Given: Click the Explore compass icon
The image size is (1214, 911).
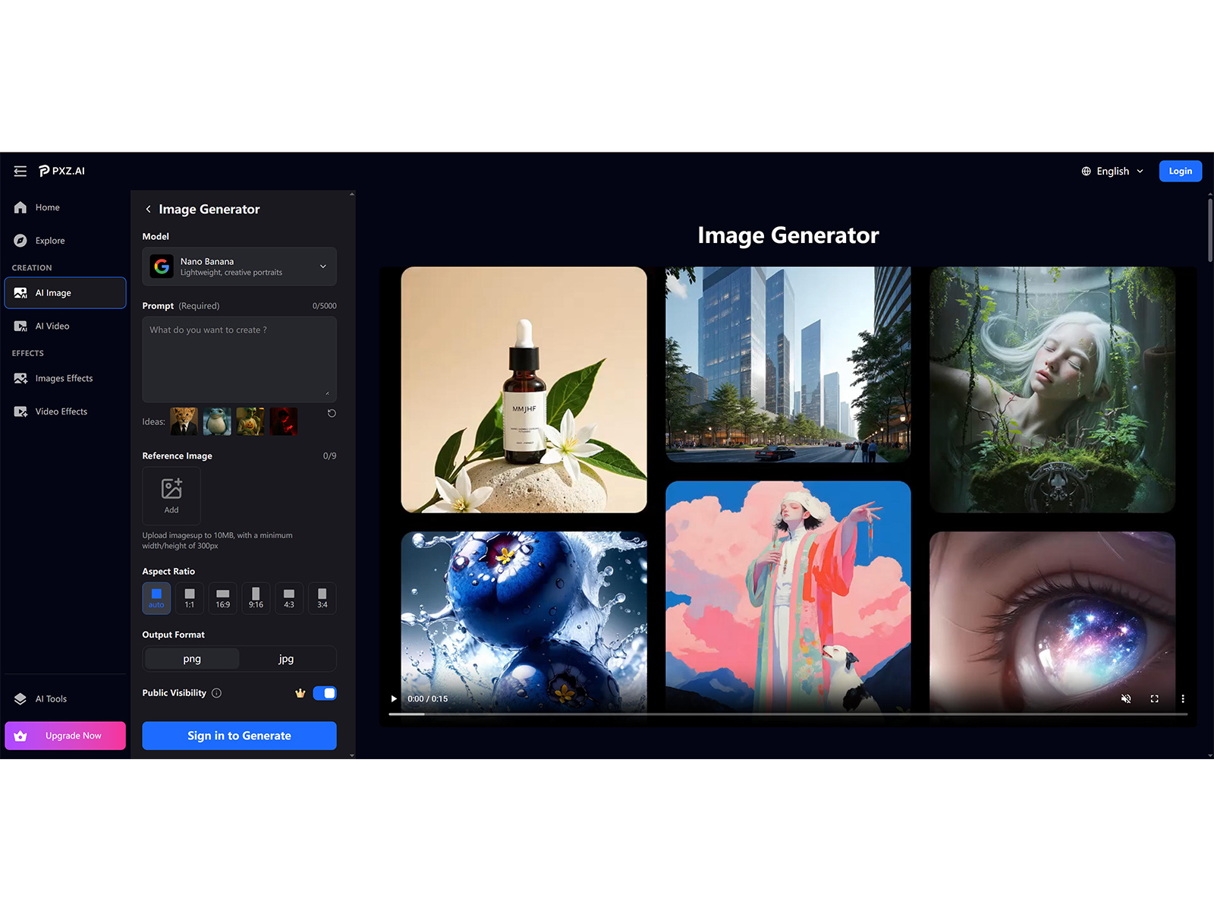Looking at the screenshot, I should [20, 240].
